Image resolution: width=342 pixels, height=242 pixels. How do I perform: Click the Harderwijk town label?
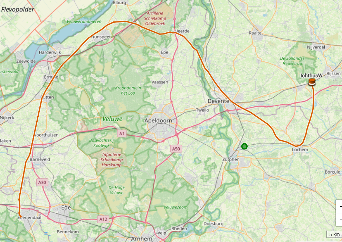[x=50, y=52]
